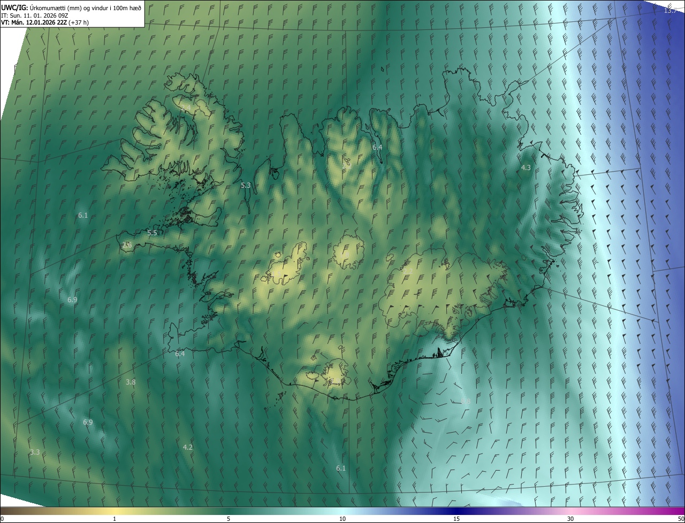Click the color scale tick label 50
This screenshot has height=523, width=685.
(681, 519)
